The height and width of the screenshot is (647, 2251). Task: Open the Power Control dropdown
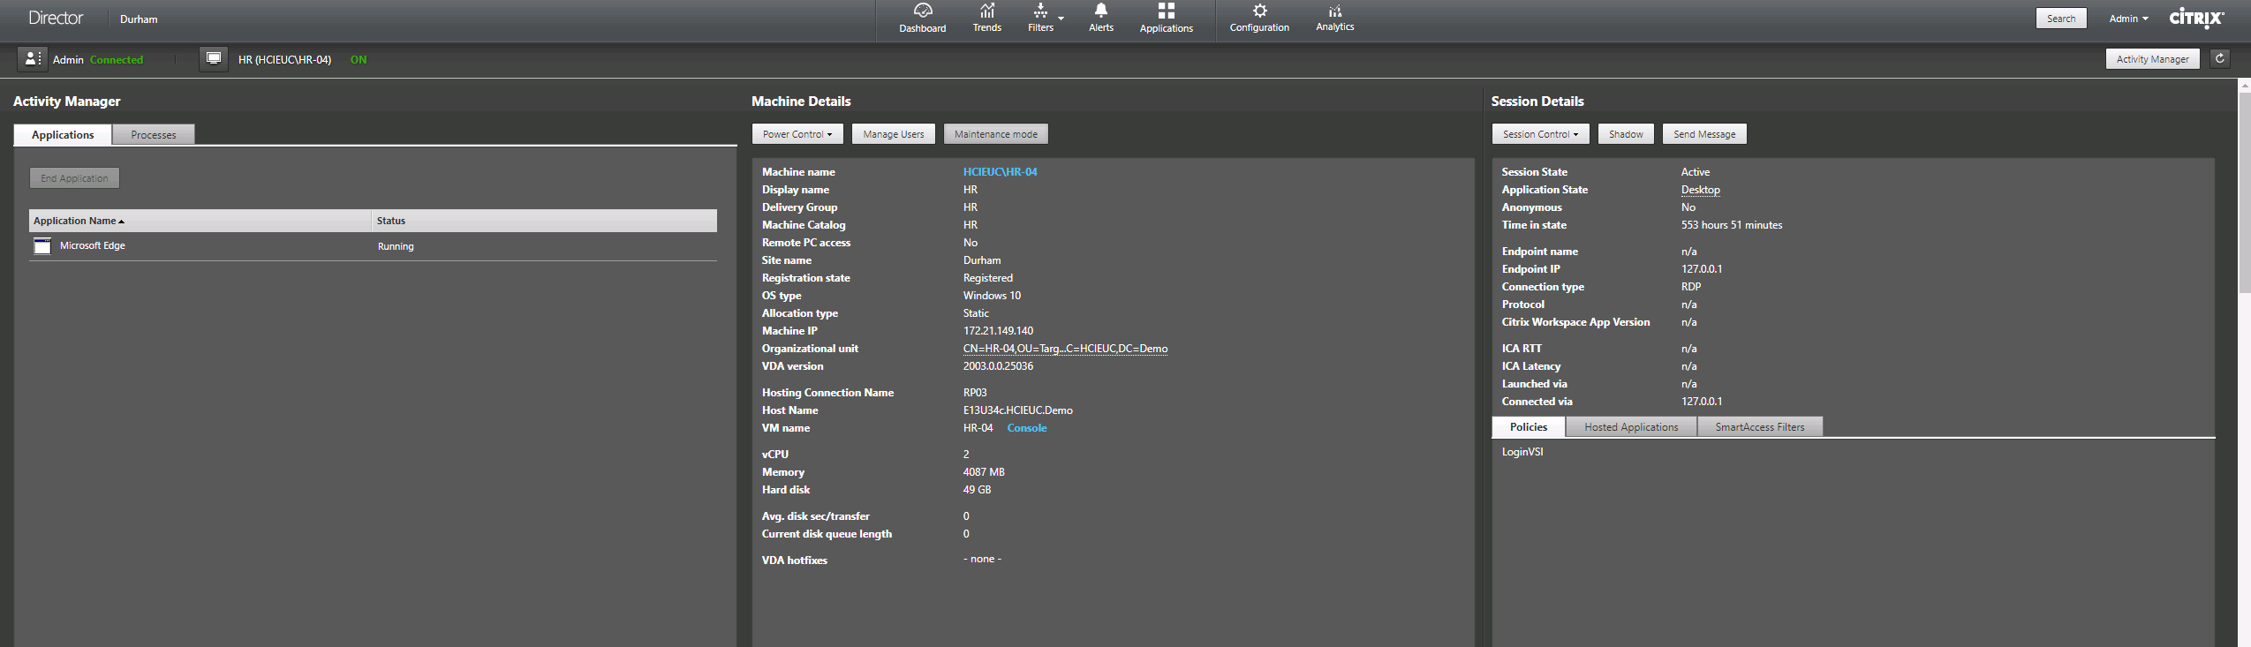(x=797, y=134)
